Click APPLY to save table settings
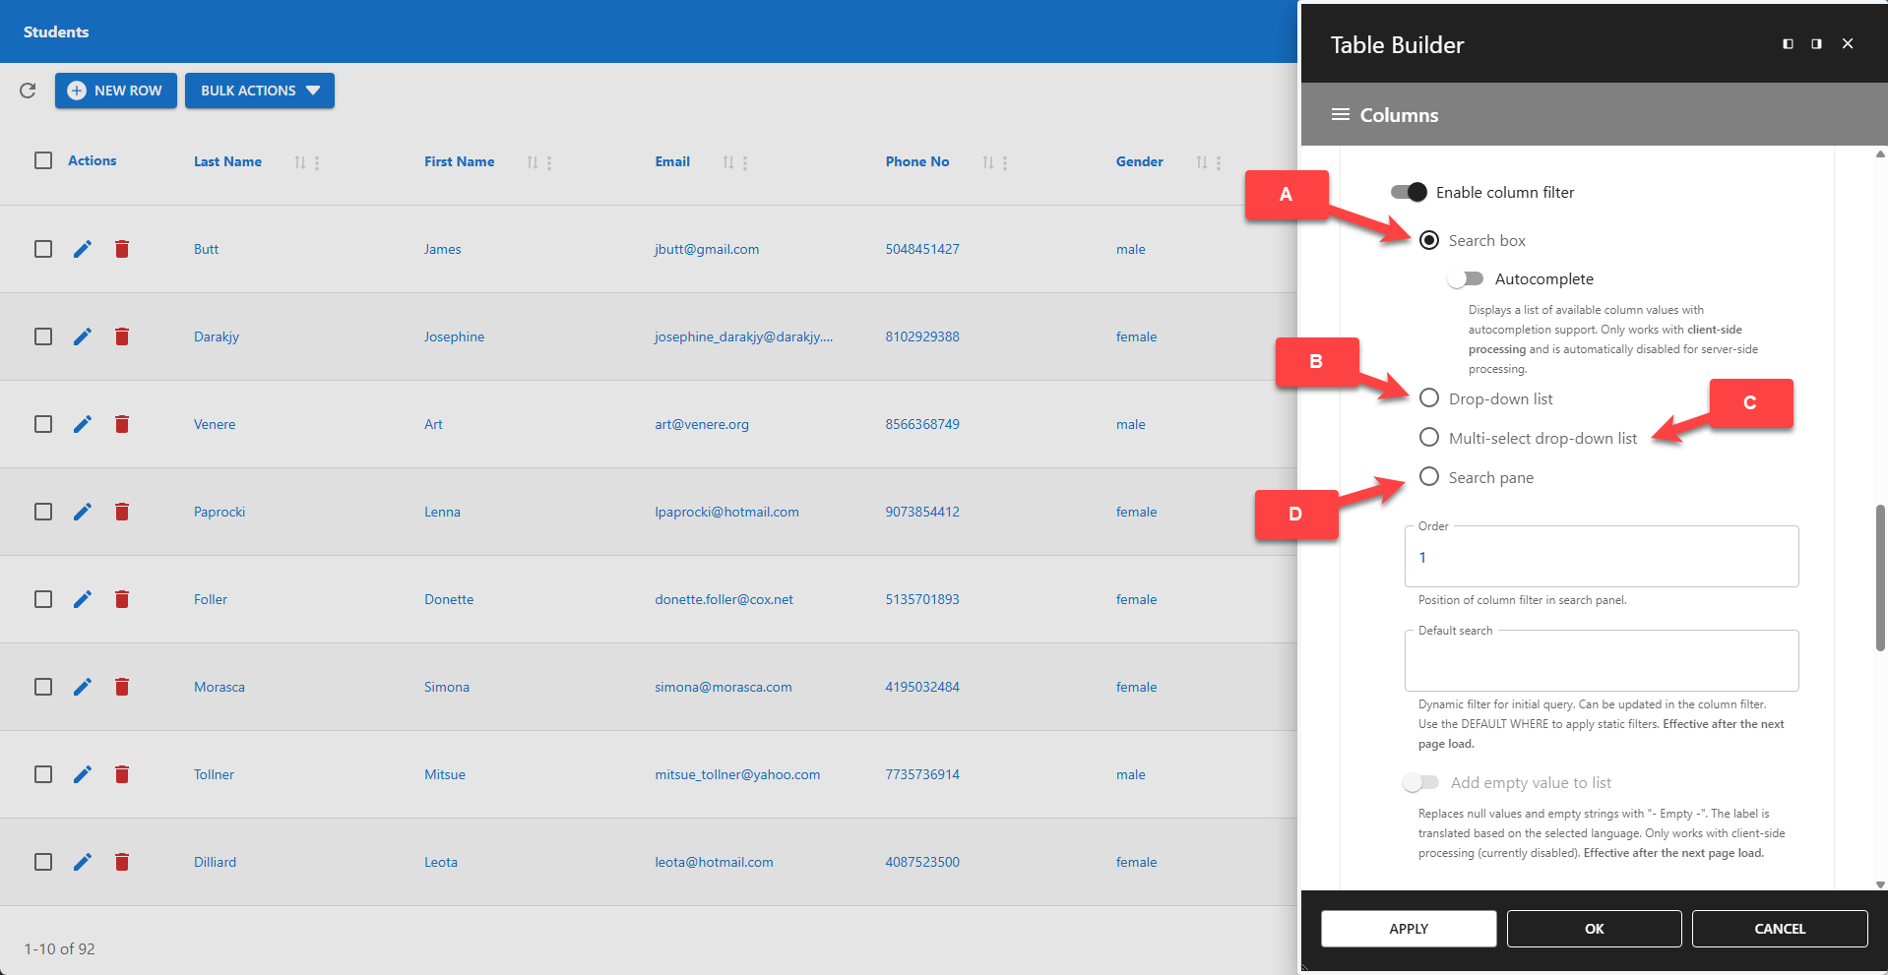The height and width of the screenshot is (975, 1888). [x=1408, y=928]
